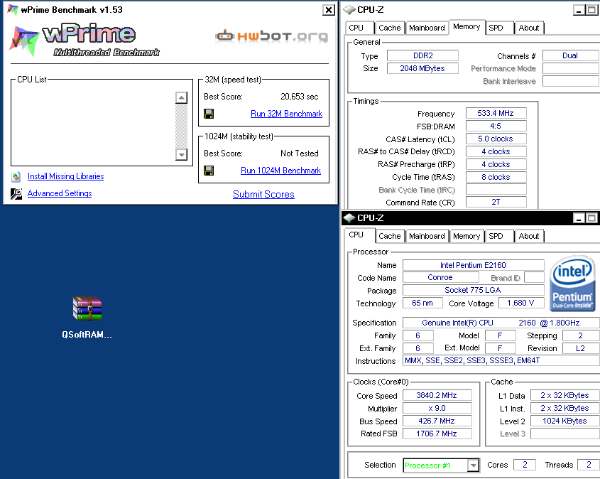The height and width of the screenshot is (479, 600).
Task: Click the CPU List scroll down arrow
Action: point(181,154)
